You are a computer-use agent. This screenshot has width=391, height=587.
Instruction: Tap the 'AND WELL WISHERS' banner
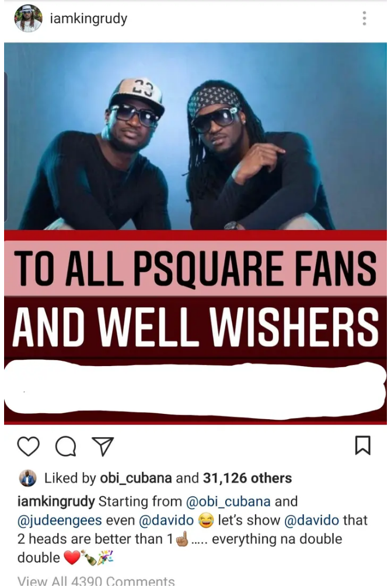tap(195, 326)
